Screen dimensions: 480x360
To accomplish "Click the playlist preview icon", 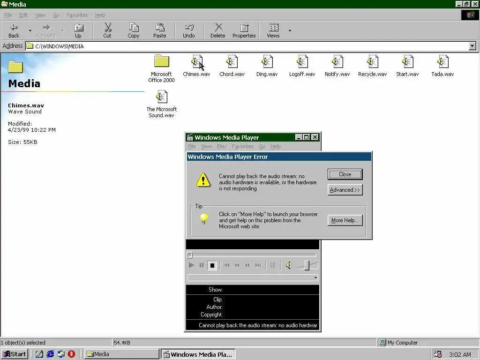I will coord(272,265).
